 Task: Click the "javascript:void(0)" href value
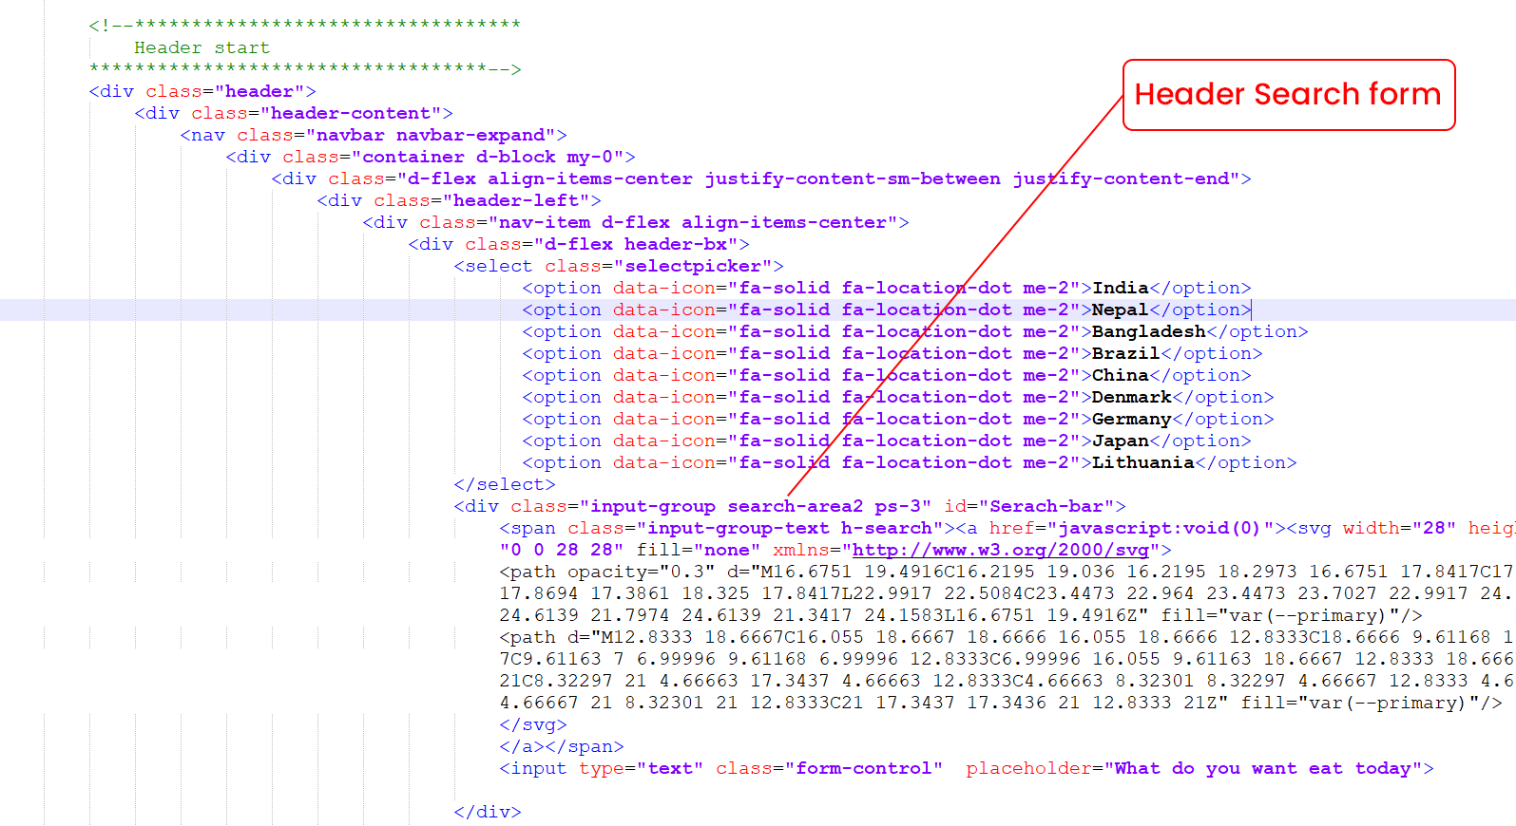point(1159,528)
